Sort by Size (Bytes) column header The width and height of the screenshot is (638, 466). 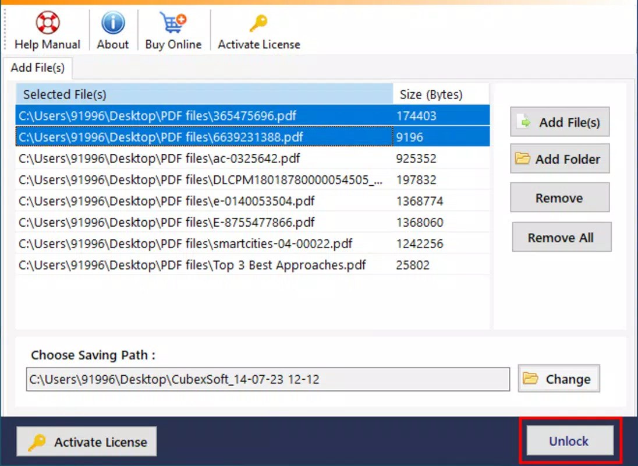coord(441,94)
